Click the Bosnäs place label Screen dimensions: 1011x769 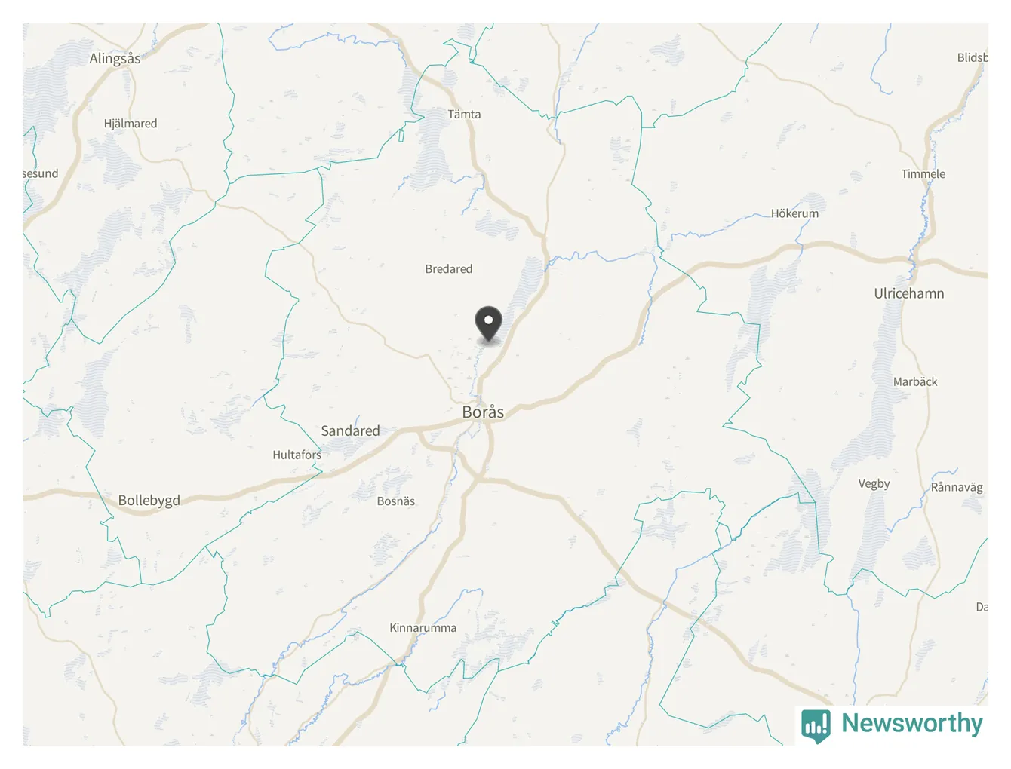click(396, 501)
